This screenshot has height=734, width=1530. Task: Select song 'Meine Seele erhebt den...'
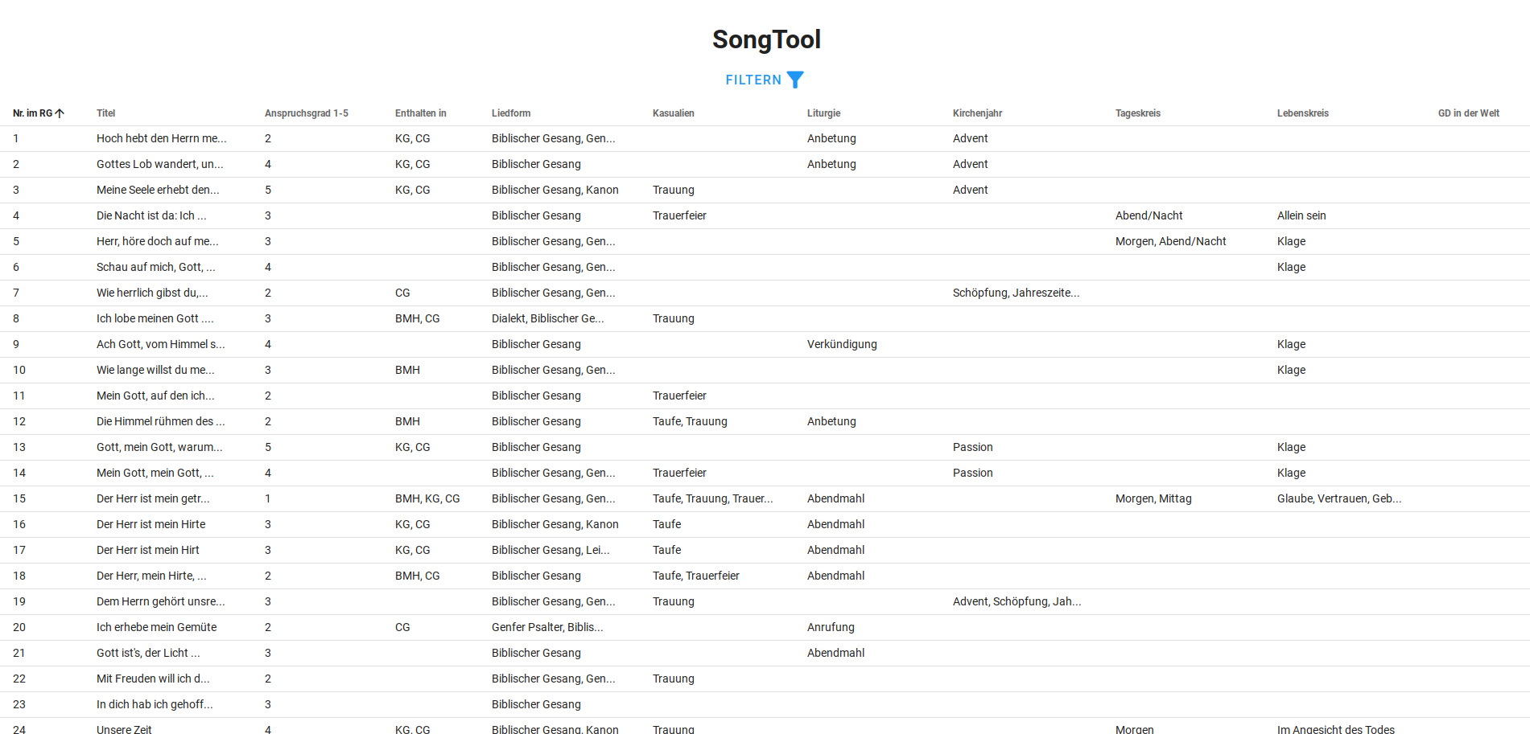(x=158, y=190)
